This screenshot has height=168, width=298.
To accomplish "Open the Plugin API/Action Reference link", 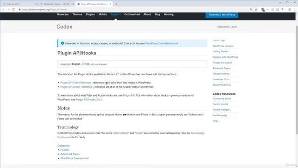I will tap(76, 87).
